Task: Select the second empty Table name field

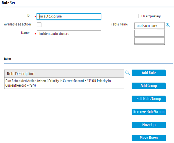Action: pos(149,33)
